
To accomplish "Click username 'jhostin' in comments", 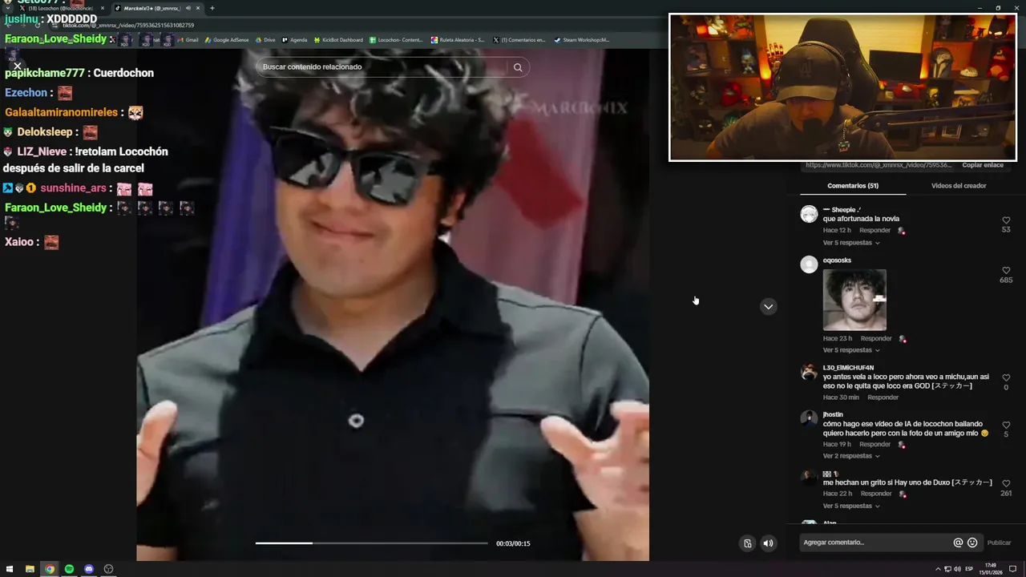I will tap(833, 414).
